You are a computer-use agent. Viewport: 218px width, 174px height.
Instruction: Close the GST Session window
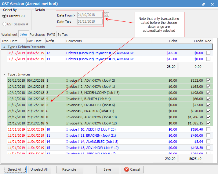213,4
